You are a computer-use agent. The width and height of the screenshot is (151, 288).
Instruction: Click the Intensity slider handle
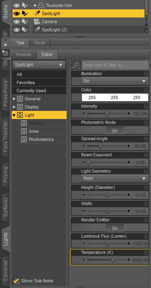point(107,114)
